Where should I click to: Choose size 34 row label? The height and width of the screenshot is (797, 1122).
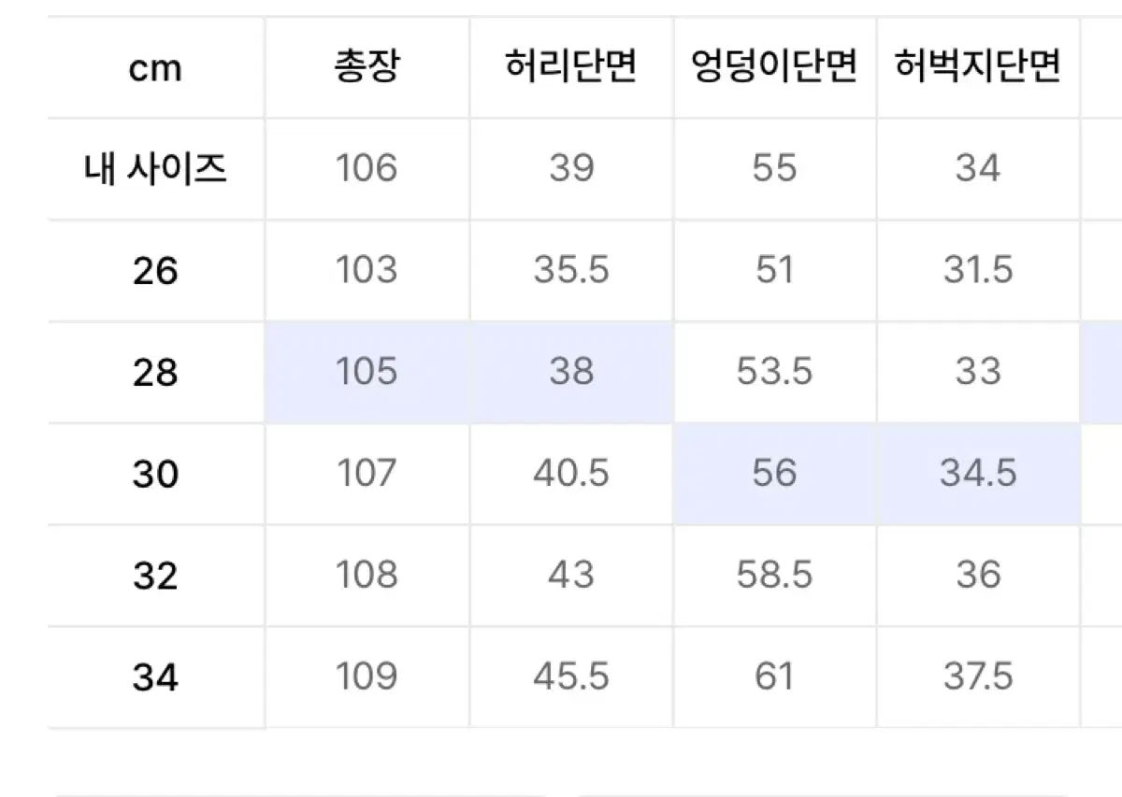[155, 676]
